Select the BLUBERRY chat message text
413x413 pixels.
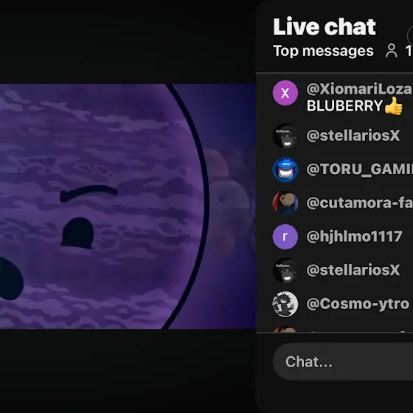coord(344,106)
